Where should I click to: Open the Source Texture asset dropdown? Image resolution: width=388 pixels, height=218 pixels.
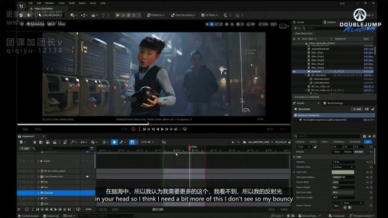pyautogui.click(x=353, y=203)
